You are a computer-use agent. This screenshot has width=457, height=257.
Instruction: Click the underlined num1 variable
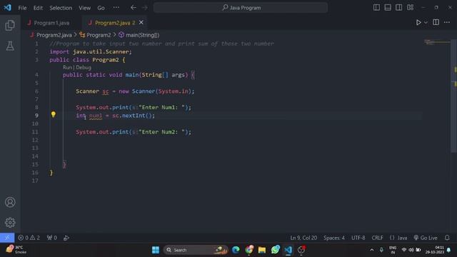(x=96, y=116)
